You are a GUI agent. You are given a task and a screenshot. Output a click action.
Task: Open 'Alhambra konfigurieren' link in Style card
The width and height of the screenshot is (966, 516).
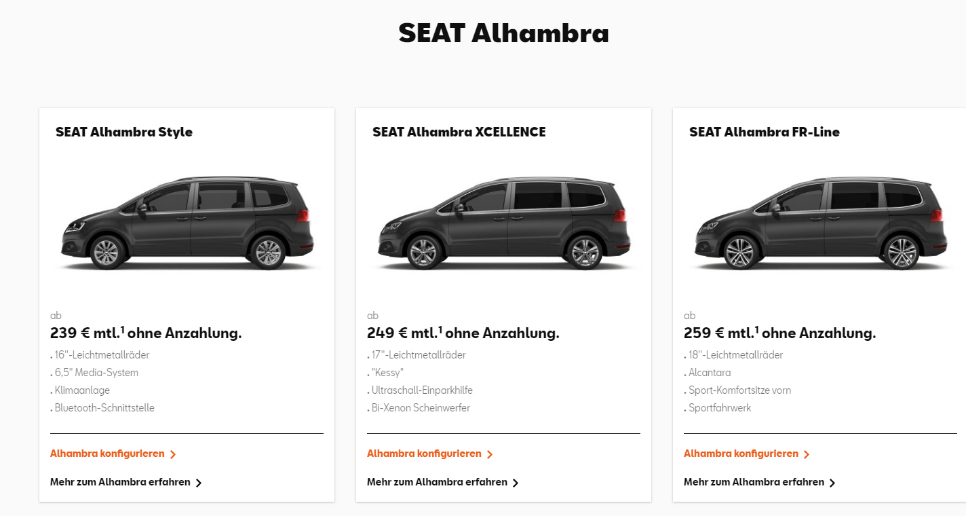click(107, 454)
